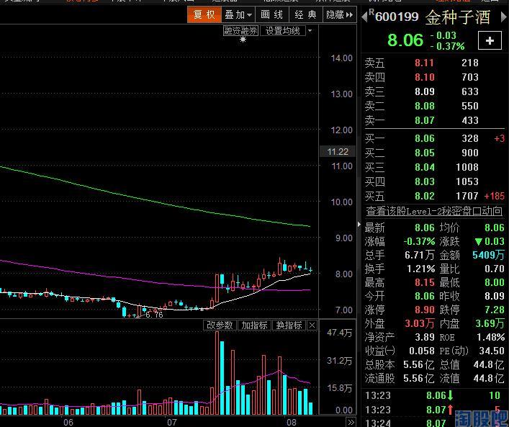Add stock to watchlist with plus button

pyautogui.click(x=490, y=40)
